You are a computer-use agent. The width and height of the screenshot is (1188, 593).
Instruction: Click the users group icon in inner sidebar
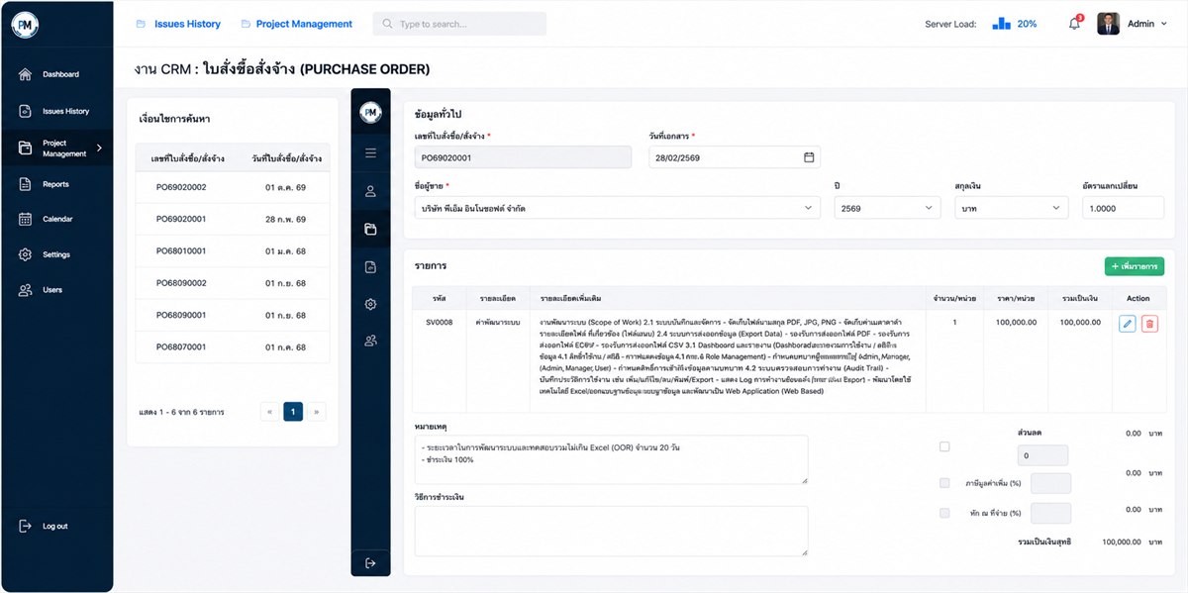click(x=370, y=341)
